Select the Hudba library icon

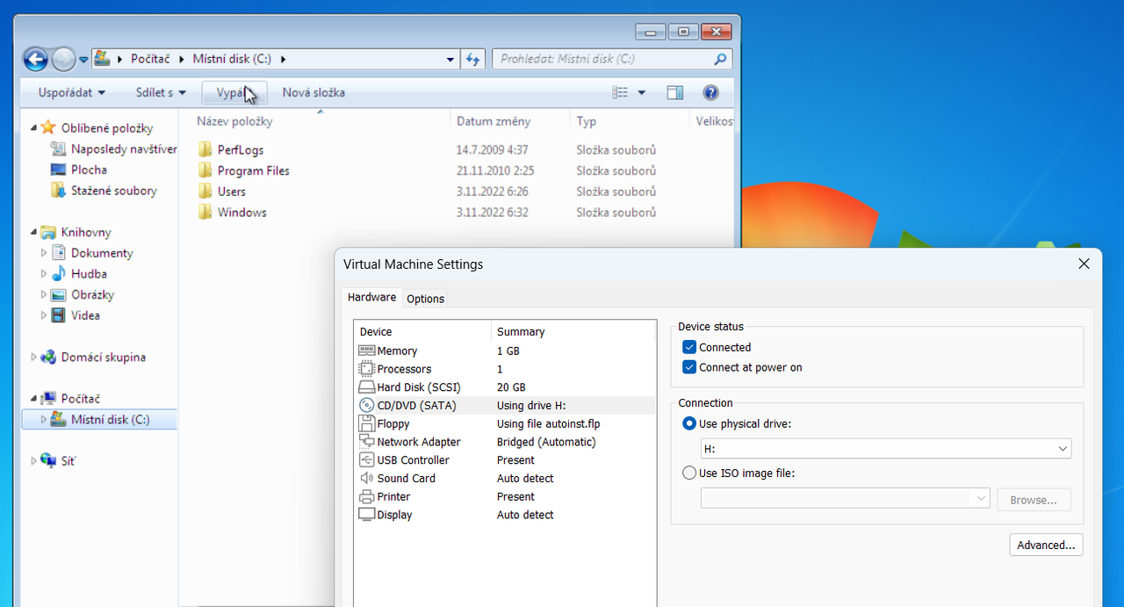click(59, 274)
